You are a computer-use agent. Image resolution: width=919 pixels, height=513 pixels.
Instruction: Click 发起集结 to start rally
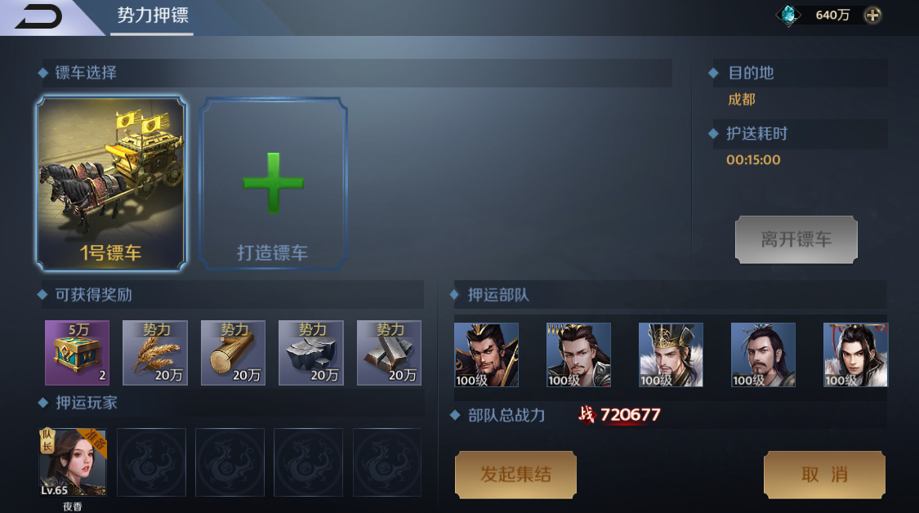515,475
